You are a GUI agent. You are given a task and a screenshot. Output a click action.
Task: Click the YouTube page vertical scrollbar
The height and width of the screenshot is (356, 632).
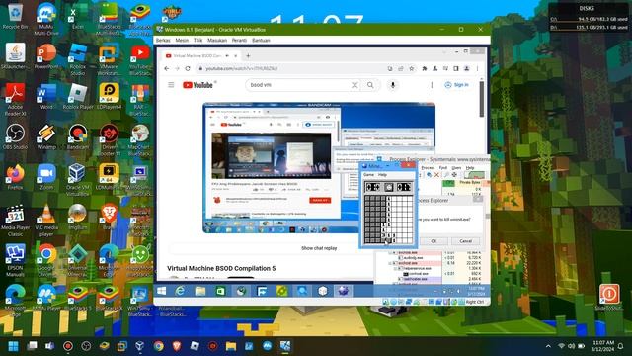[481, 99]
